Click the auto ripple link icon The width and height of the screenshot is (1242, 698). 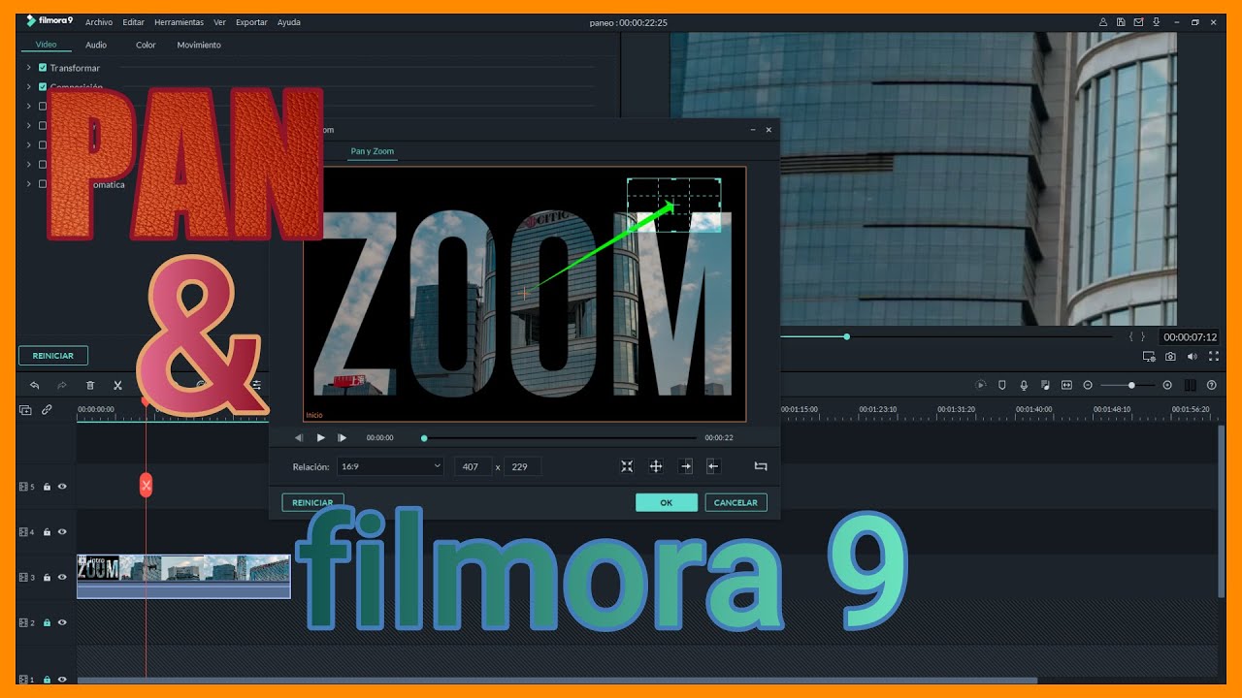[47, 410]
